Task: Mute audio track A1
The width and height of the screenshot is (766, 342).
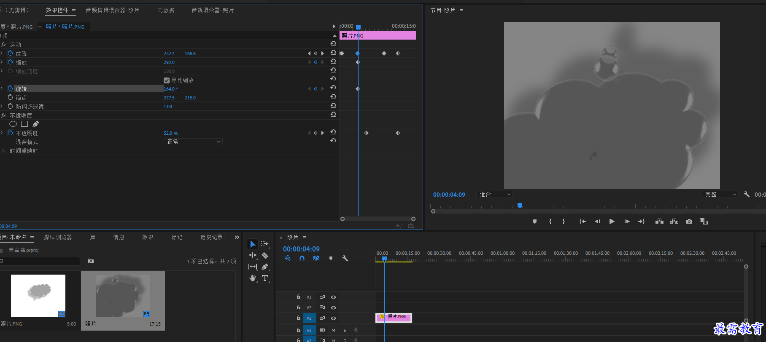Action: tap(333, 330)
